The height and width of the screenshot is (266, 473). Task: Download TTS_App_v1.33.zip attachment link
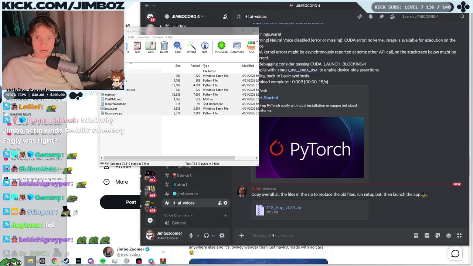pos(283,208)
